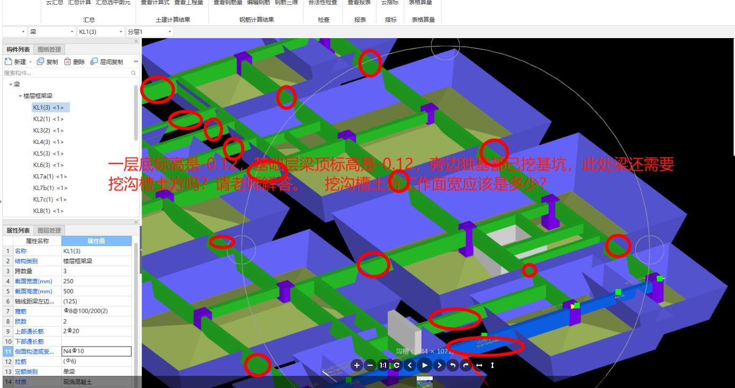Select KL7c(1) in component tree
This screenshot has width=735, height=388.
click(x=50, y=200)
